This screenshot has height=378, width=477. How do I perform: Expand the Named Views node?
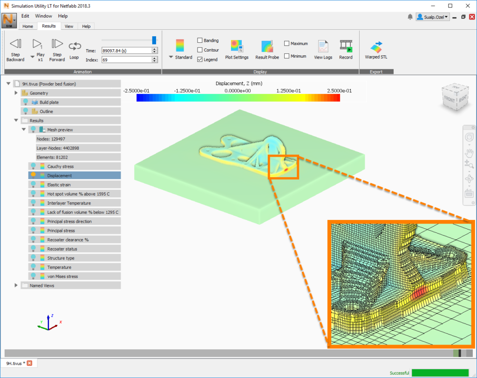[16, 285]
